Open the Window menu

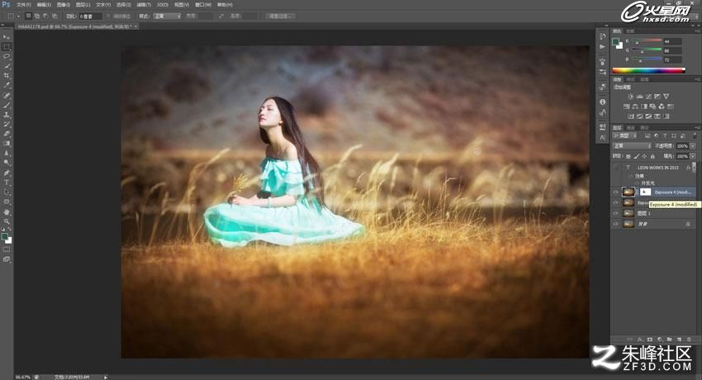203,4
